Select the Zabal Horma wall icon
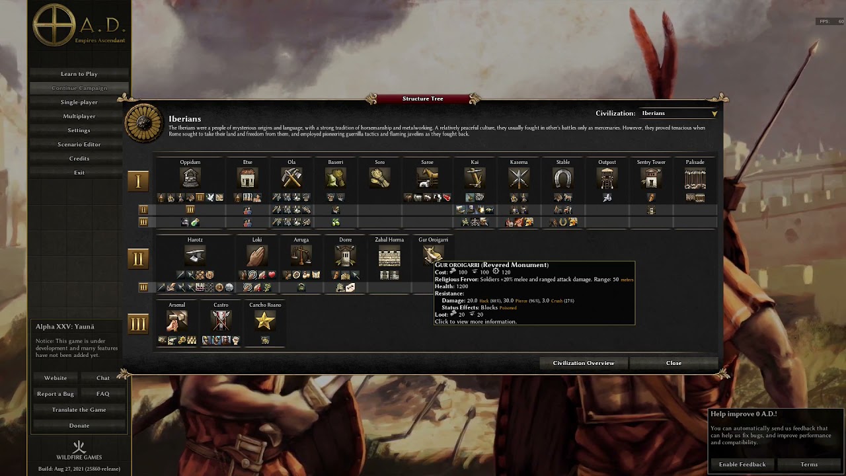 click(x=389, y=255)
